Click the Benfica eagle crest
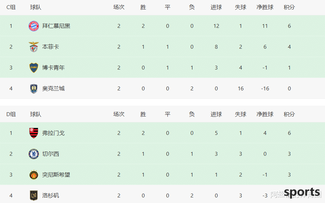 (33, 47)
